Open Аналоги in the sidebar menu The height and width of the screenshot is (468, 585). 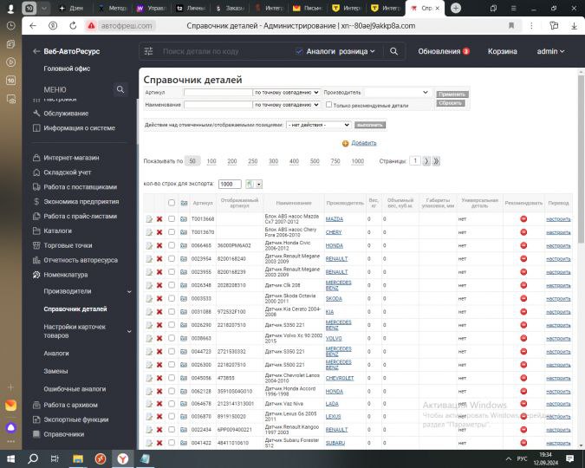pyautogui.click(x=56, y=353)
